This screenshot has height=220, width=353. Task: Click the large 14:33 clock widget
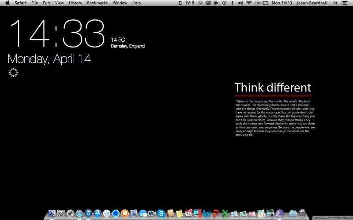[x=57, y=33]
